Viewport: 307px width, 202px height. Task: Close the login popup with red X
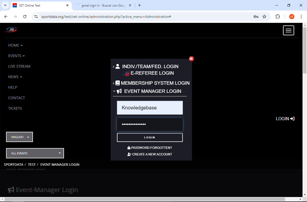pyautogui.click(x=191, y=59)
